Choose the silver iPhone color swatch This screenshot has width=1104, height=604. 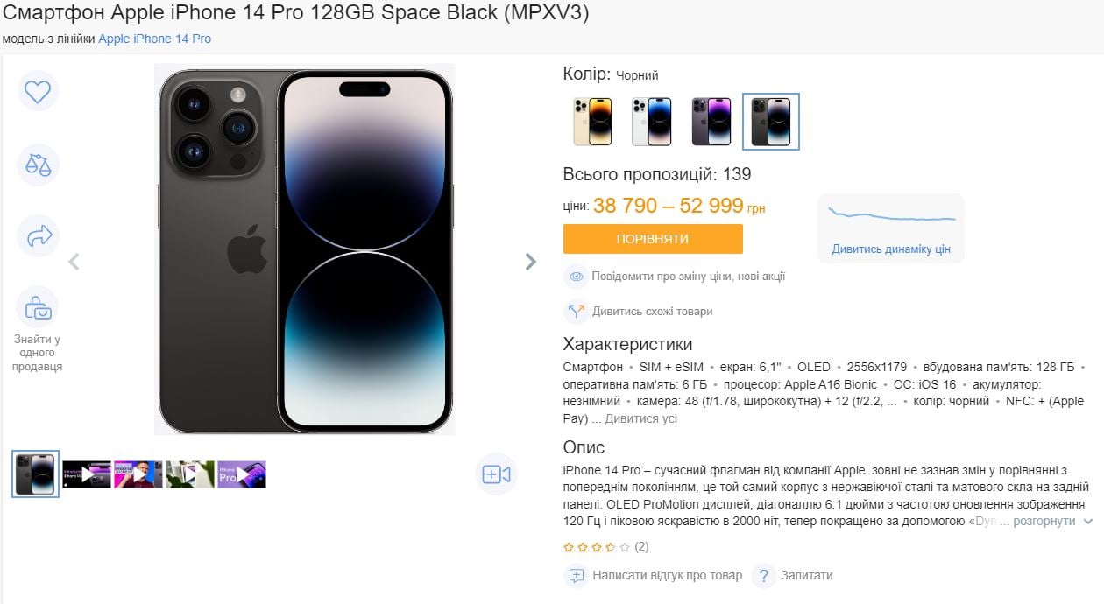coord(652,122)
